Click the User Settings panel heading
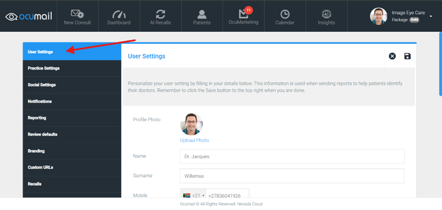Image resolution: width=442 pixels, height=210 pixels. click(147, 56)
